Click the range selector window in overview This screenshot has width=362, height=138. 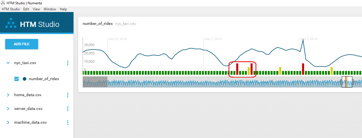[x=347, y=82]
